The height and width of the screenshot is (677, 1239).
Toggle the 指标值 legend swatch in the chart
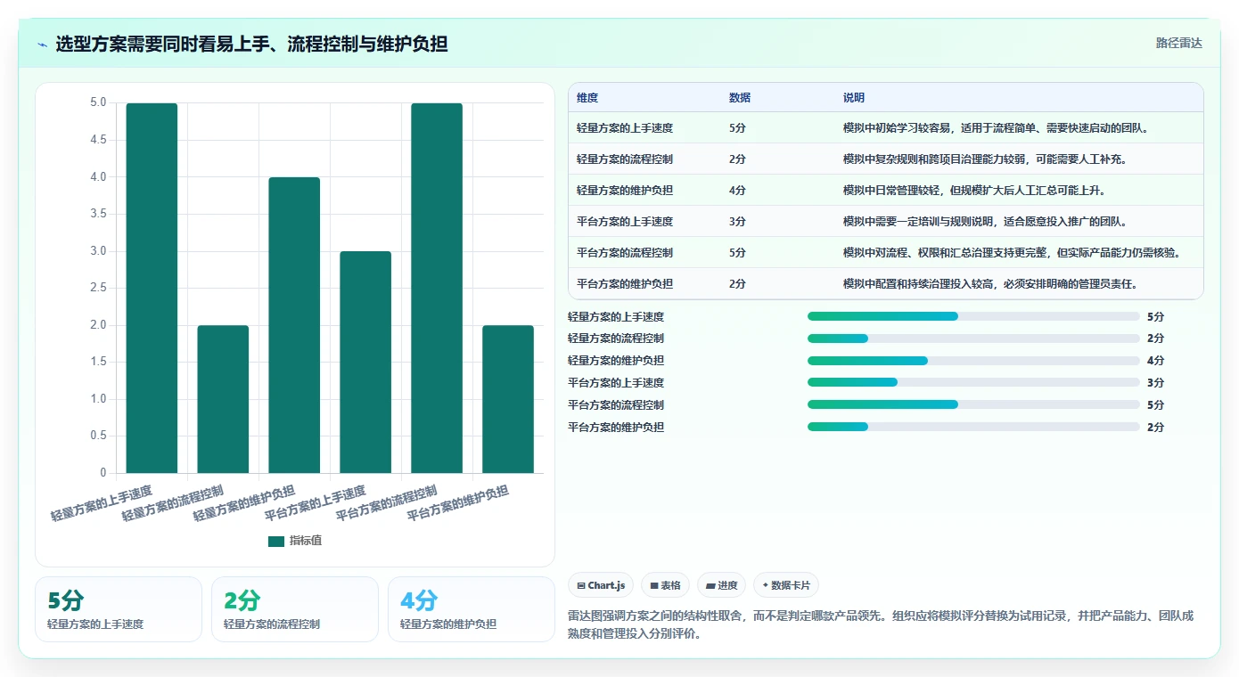[276, 542]
